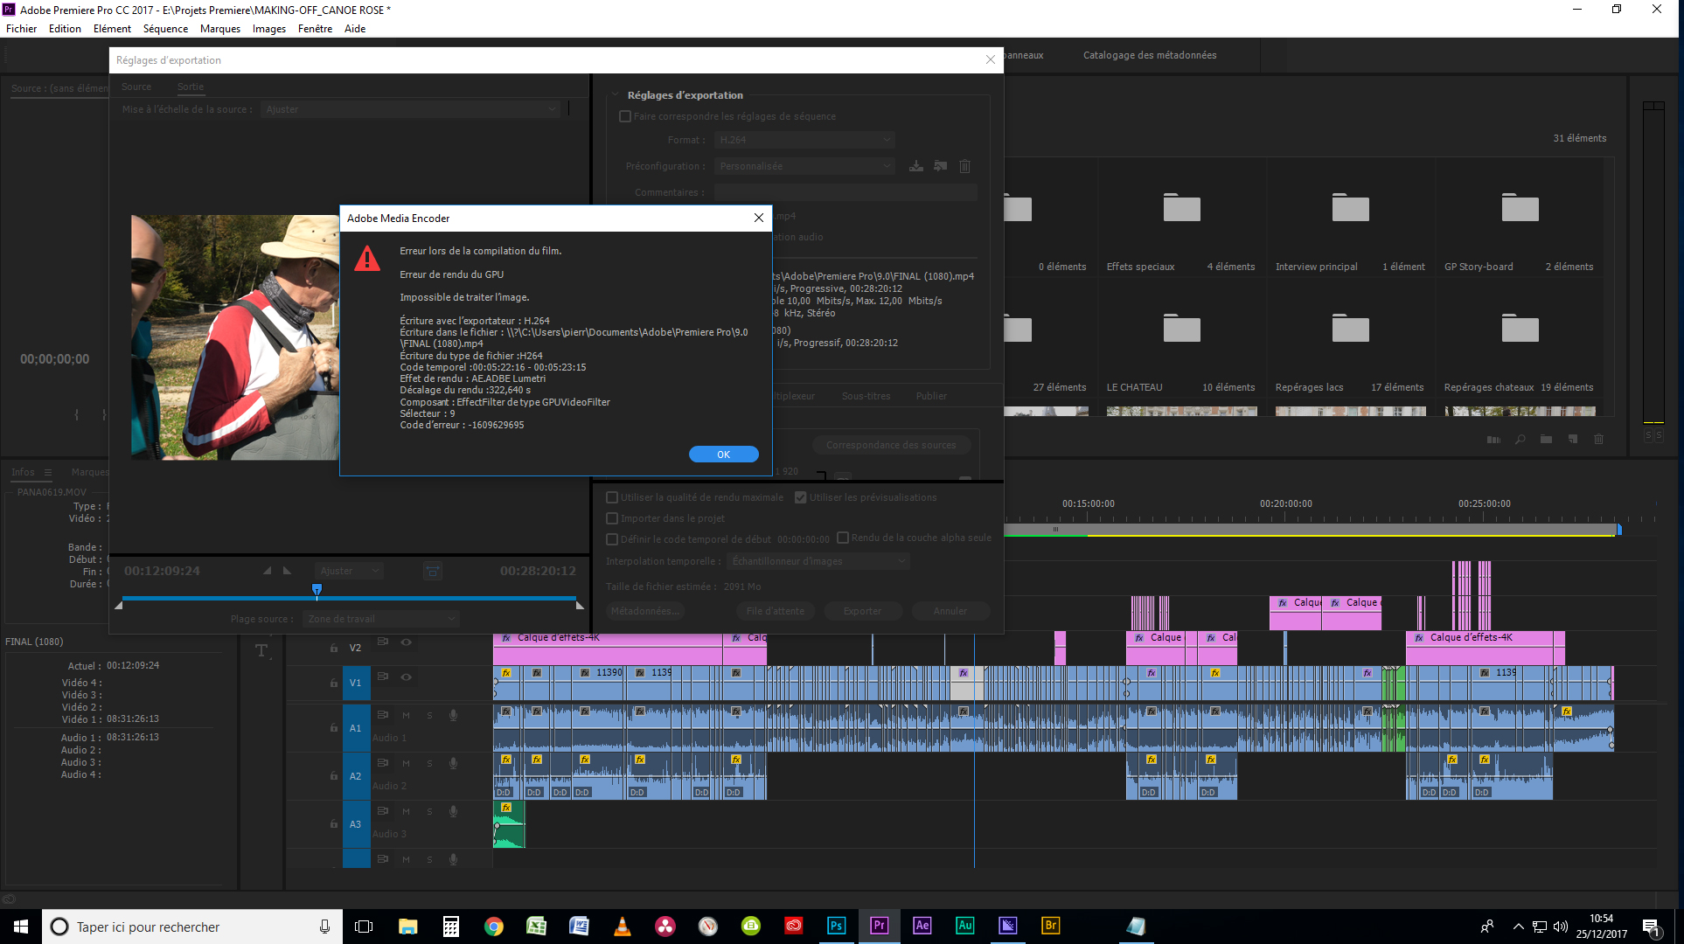
Task: Open the Fichier menu
Action: (21, 29)
